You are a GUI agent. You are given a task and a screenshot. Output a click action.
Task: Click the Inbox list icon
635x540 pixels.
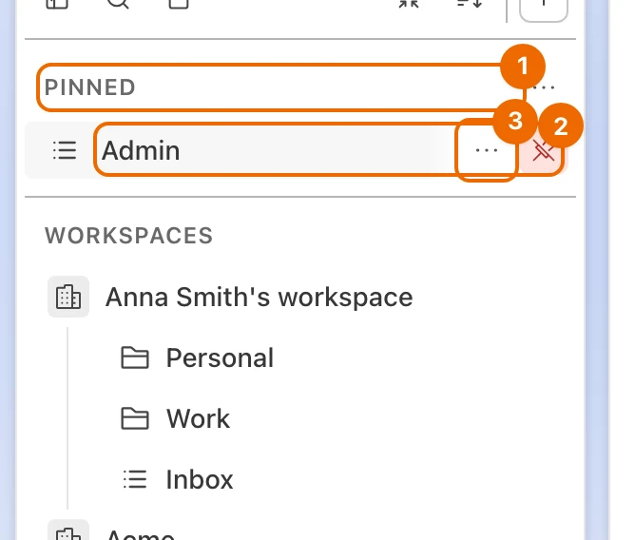click(x=135, y=479)
